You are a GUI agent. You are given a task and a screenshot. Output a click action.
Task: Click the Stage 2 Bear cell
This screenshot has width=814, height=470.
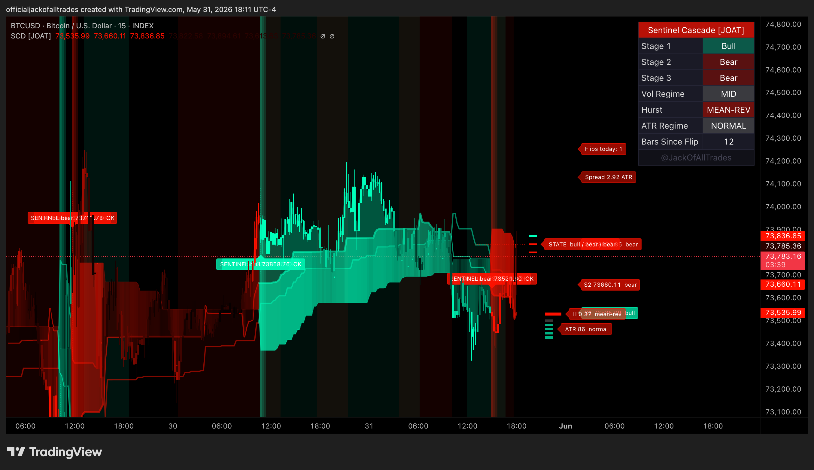pyautogui.click(x=728, y=62)
